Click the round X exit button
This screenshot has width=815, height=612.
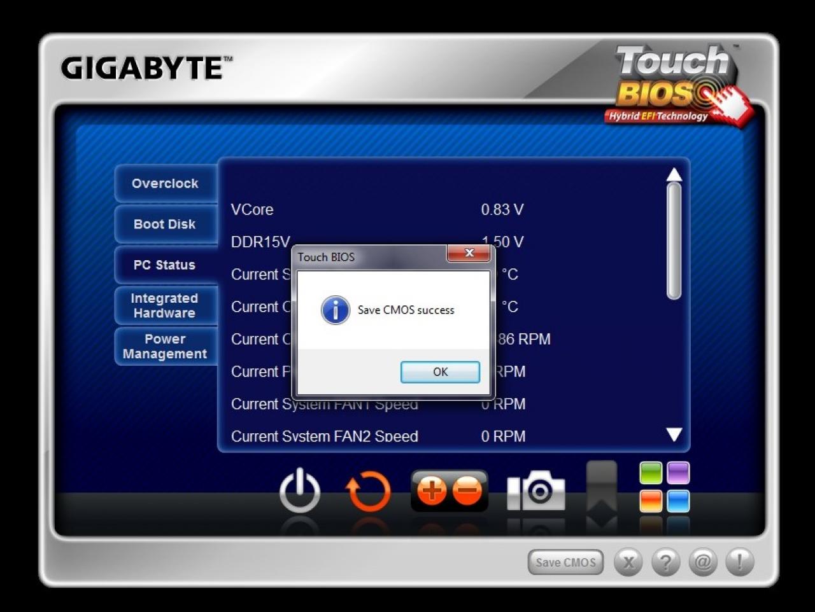click(628, 562)
